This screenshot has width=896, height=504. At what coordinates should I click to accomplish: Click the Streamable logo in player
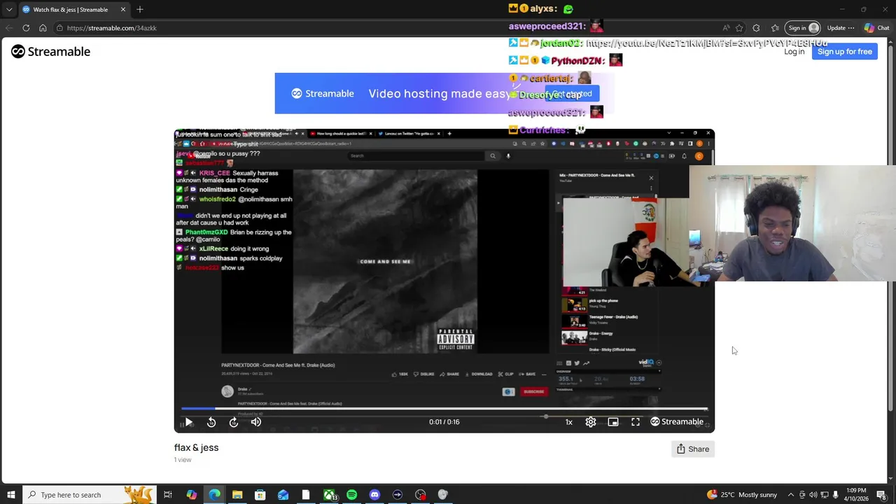click(677, 421)
